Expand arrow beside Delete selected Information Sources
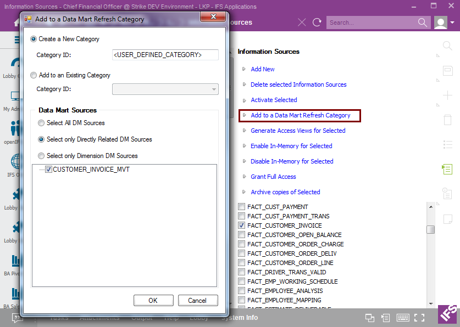Viewport: 460px width, 327px height. tap(244, 84)
